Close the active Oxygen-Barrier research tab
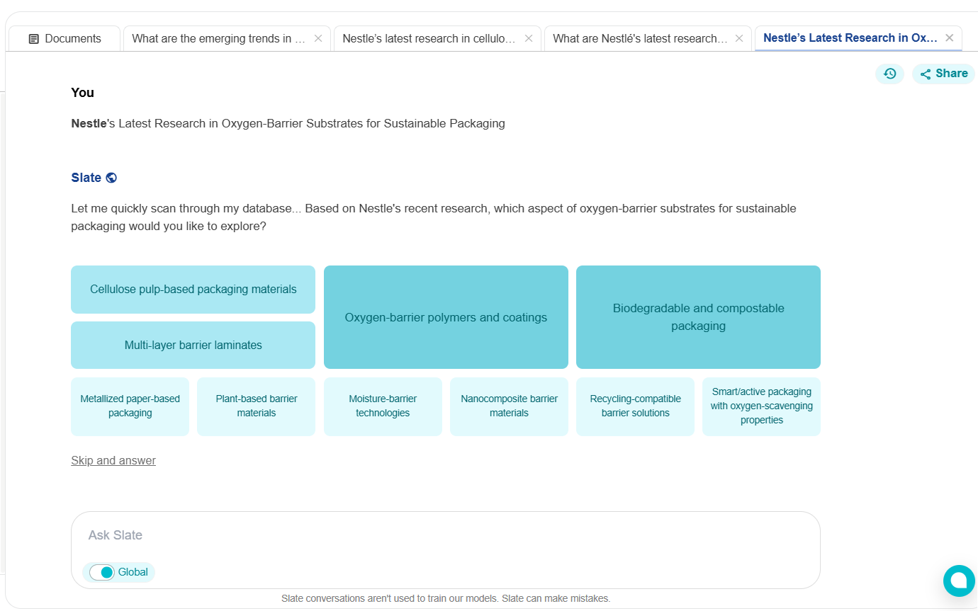978x611 pixels. pyautogui.click(x=950, y=38)
